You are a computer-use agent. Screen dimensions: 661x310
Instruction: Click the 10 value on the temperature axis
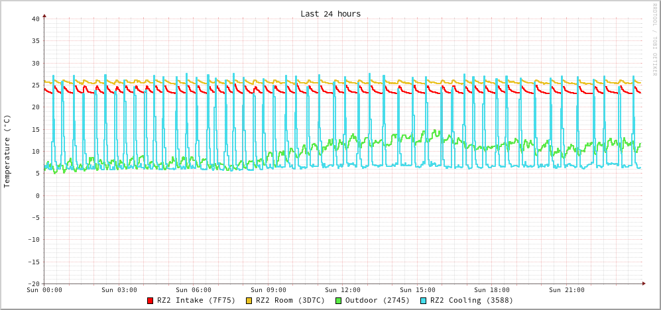click(35, 152)
